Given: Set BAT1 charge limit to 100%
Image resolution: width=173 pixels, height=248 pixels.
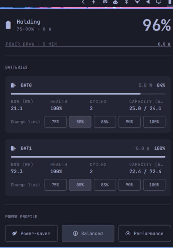Looking at the screenshot, I should tap(154, 185).
